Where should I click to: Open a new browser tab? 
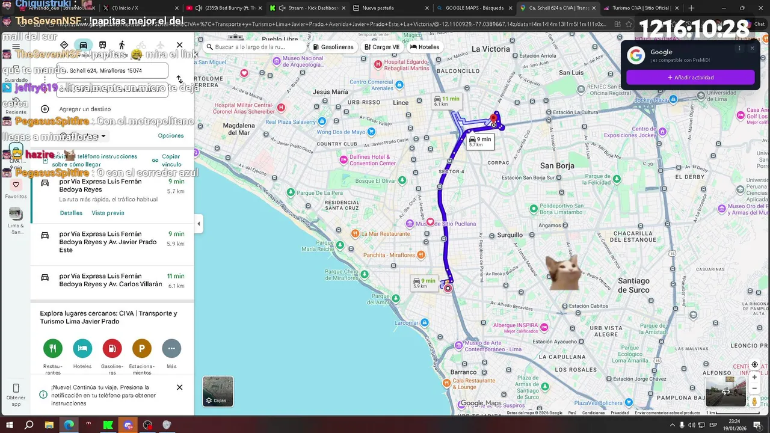pyautogui.click(x=691, y=8)
